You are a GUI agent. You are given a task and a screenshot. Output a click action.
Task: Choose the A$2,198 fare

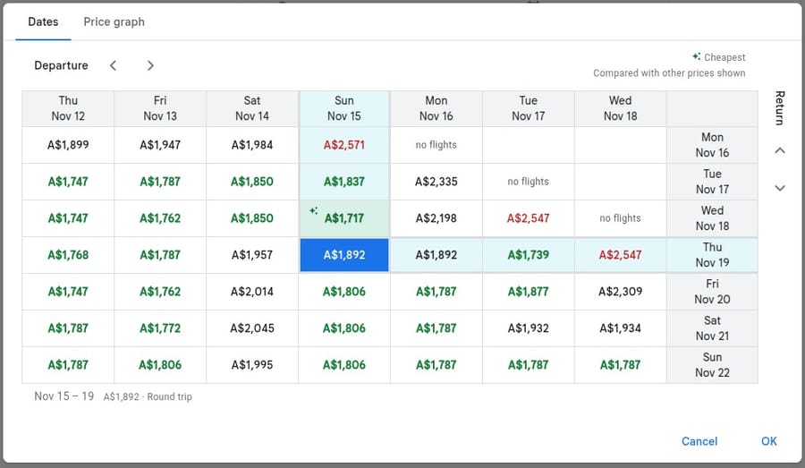pyautogui.click(x=436, y=217)
